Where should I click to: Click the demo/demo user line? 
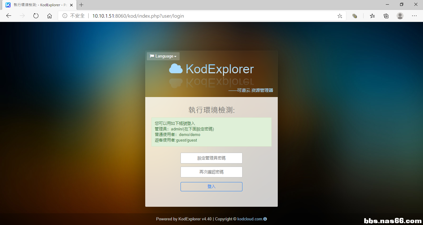(178, 134)
